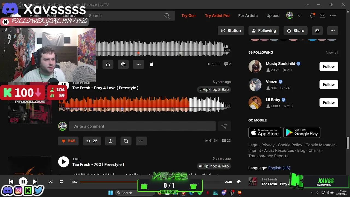This screenshot has height=197, width=350.
Task: Open the Charts footer link
Action: coord(314,150)
